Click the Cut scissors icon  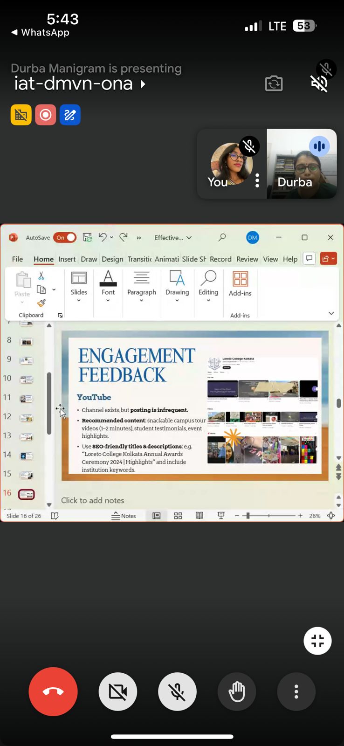(x=41, y=276)
